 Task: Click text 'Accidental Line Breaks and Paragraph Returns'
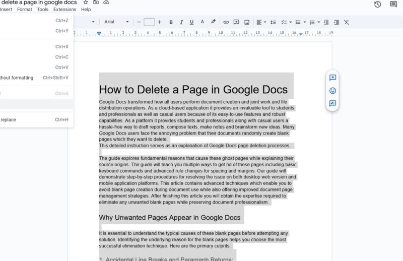point(169,258)
